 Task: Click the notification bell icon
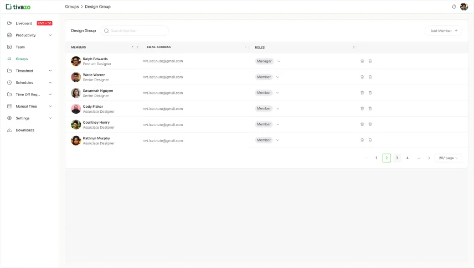tap(454, 7)
